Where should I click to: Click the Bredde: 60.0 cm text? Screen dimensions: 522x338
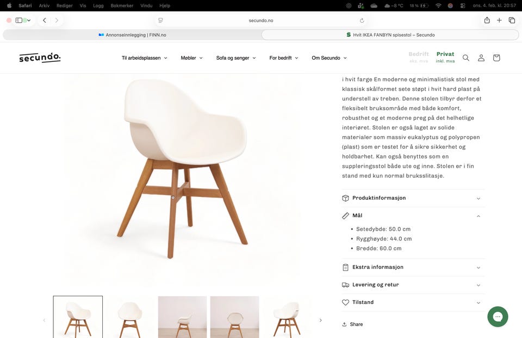(x=379, y=248)
